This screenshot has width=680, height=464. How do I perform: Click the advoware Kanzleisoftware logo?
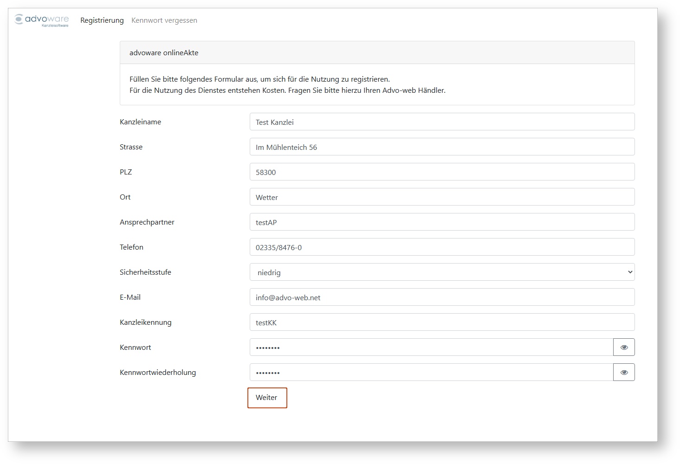42,20
